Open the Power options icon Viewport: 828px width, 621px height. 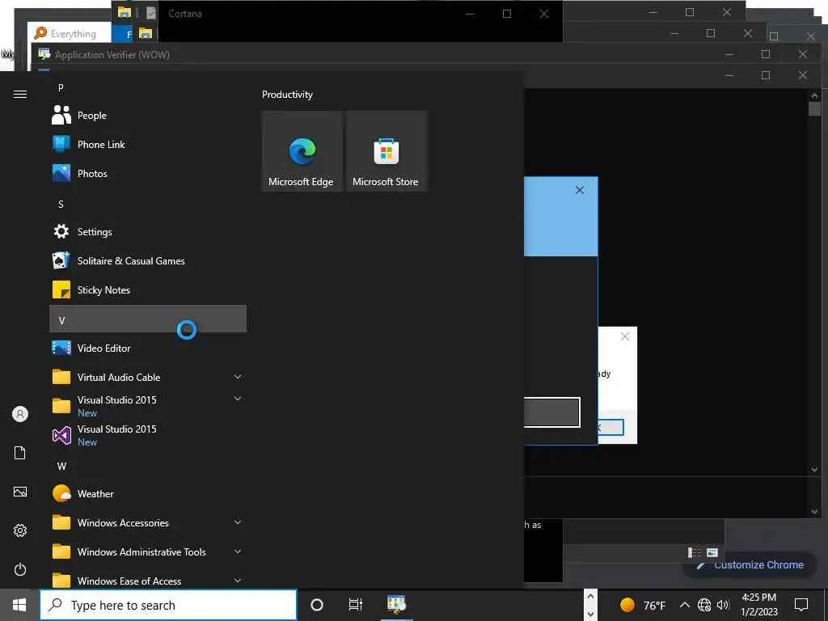20,569
